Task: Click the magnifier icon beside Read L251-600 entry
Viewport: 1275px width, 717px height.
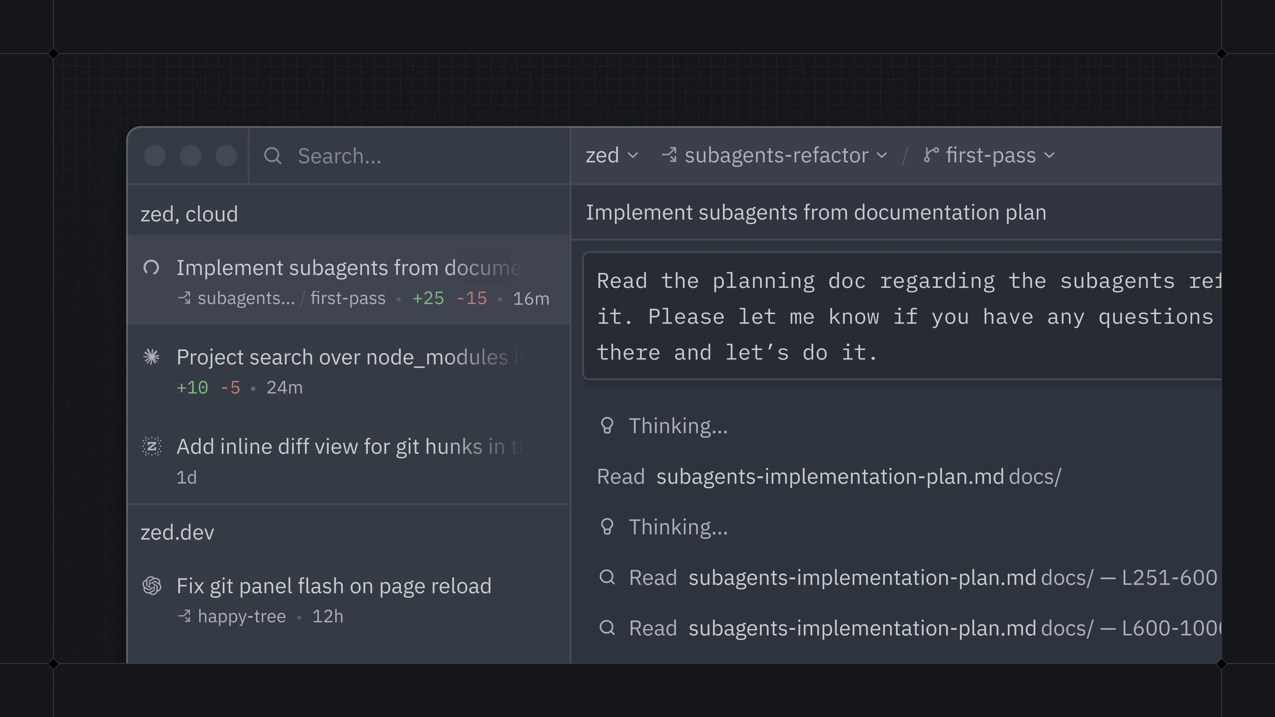Action: click(607, 577)
